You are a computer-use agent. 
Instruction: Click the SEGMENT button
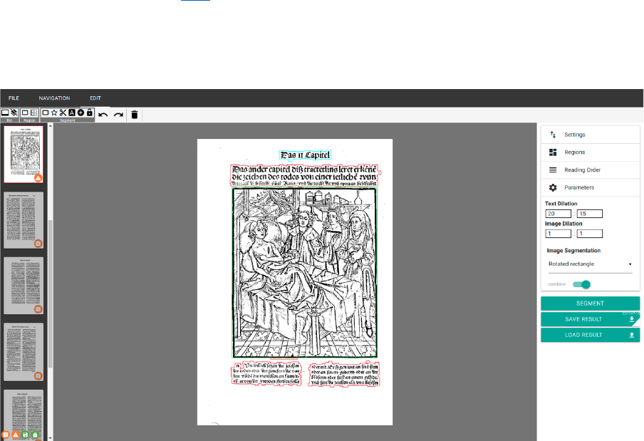(x=590, y=303)
